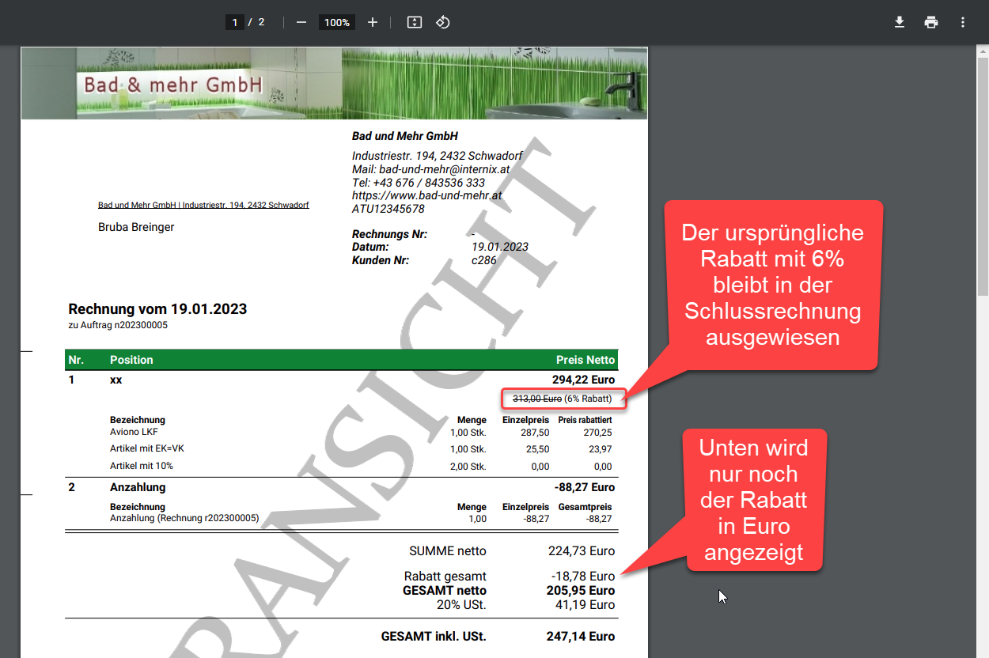
Task: Click the 'Rechnungs Nr:' label
Action: tap(389, 234)
